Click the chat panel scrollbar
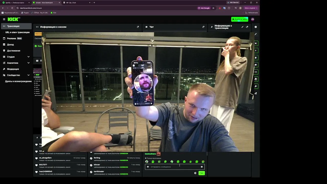Screen dimensions: 327x184 (207, 154)
